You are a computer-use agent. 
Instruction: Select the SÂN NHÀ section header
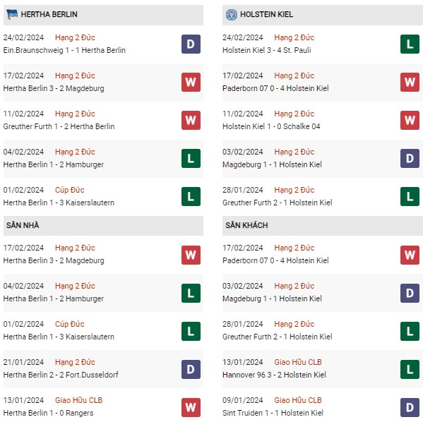[x=103, y=225]
